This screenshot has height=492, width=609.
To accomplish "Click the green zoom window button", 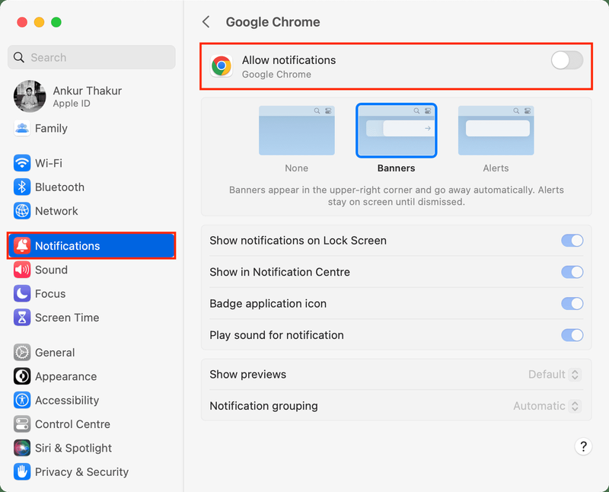I will [x=56, y=22].
